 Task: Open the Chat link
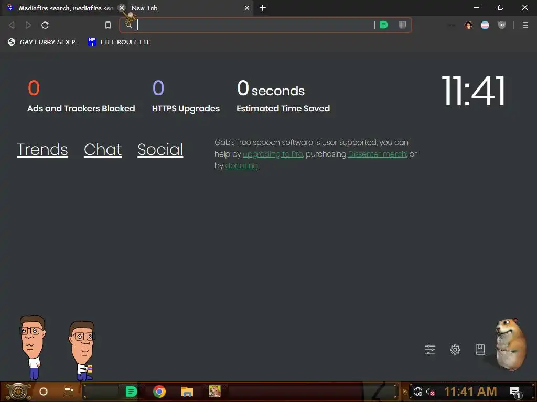103,150
